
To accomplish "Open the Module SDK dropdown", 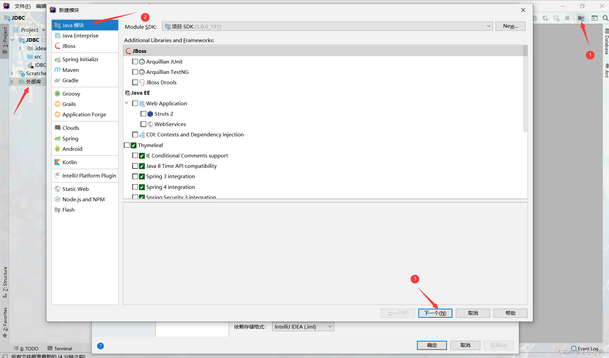I will (327, 26).
